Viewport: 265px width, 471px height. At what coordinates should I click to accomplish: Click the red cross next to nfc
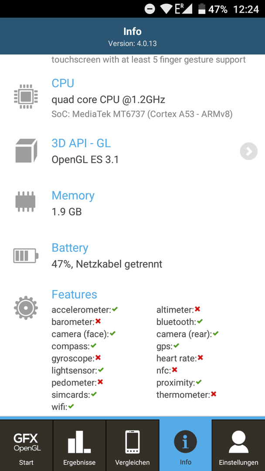click(x=175, y=370)
